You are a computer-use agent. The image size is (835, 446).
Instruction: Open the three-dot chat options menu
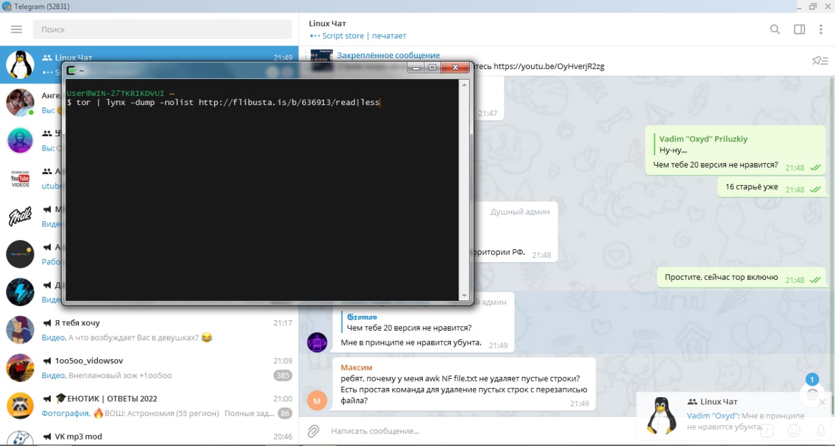(x=821, y=29)
